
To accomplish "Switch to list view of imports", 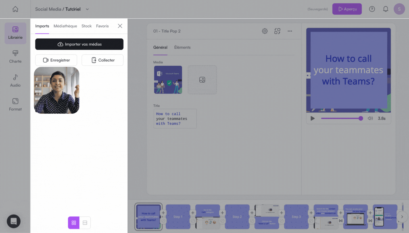I will click(85, 223).
